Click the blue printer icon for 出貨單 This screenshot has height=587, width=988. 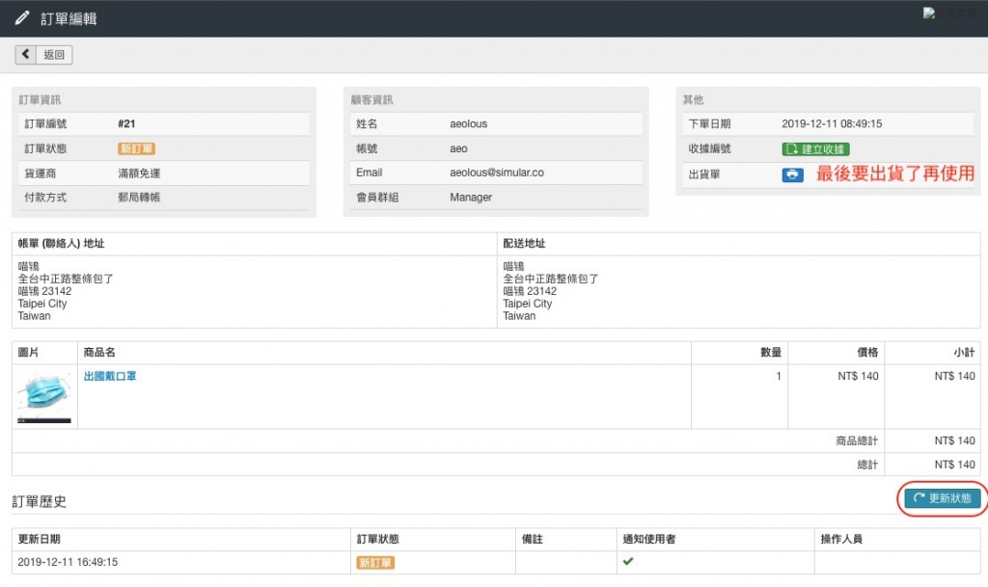tap(792, 174)
